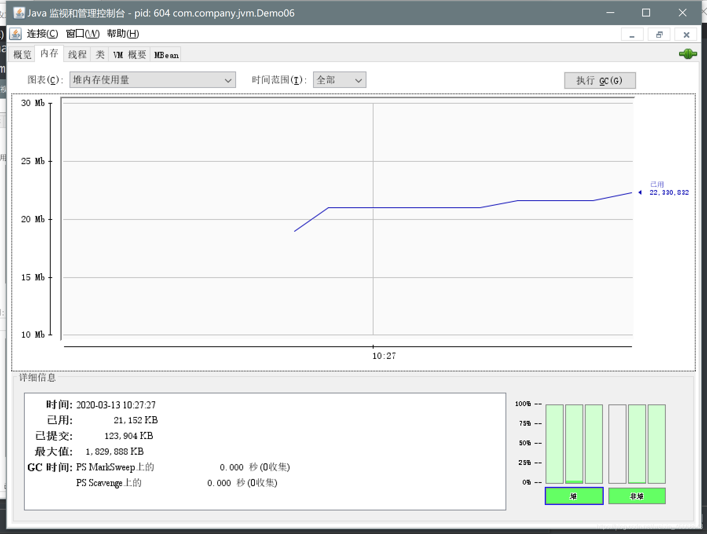
Task: Click the third non-heap memory pool bar
Action: pos(657,444)
